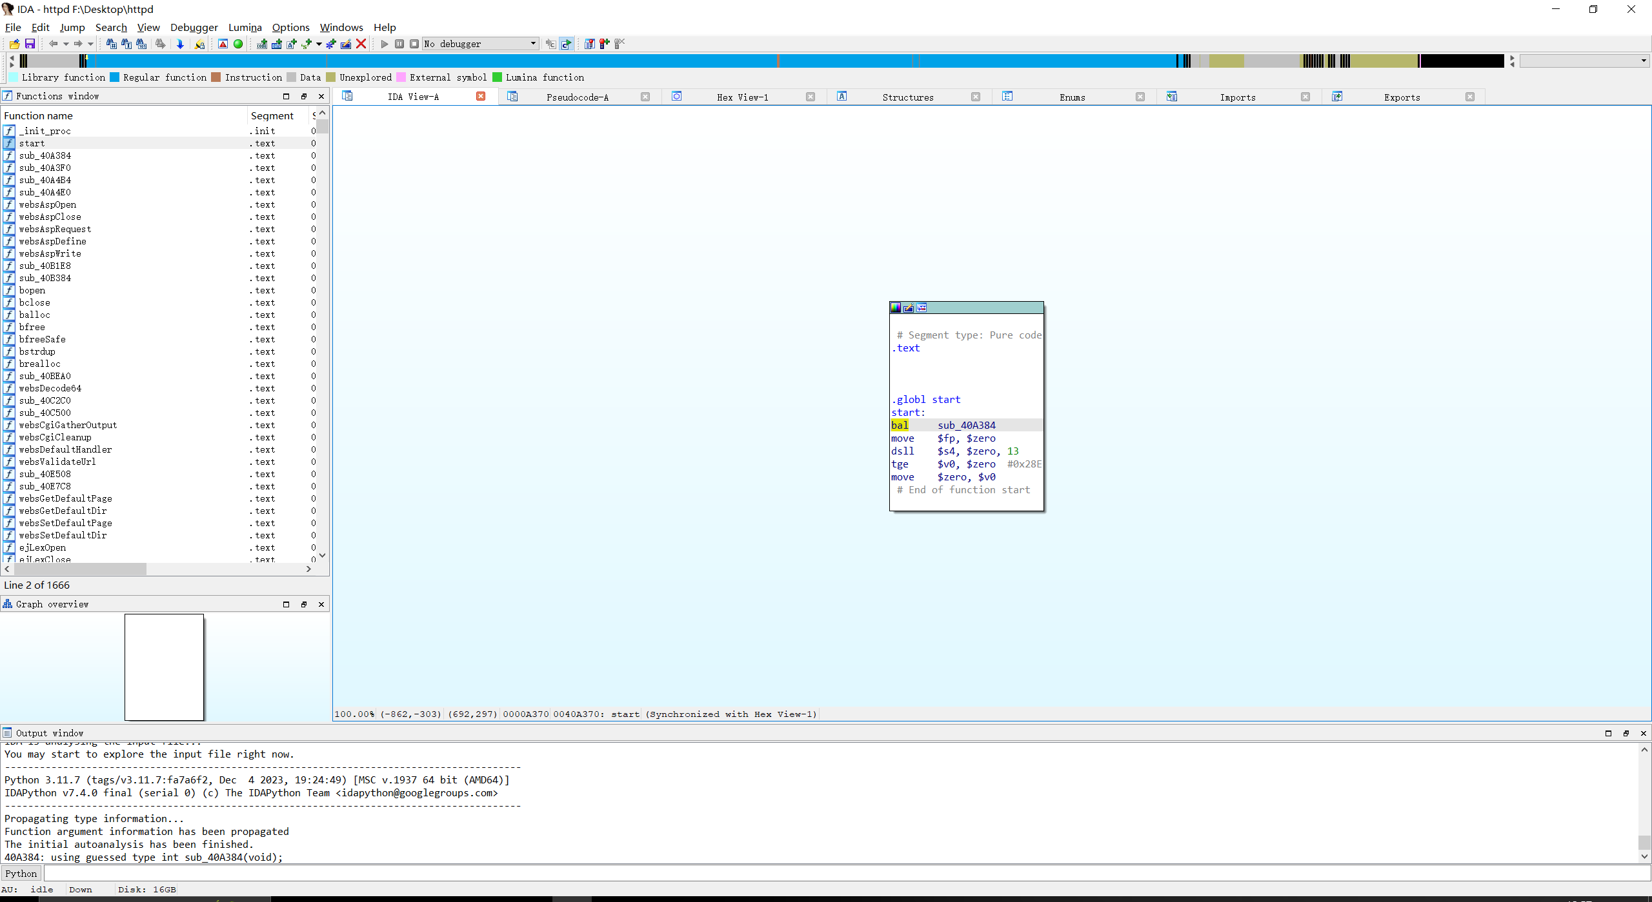The image size is (1652, 902).
Task: Click the Jump back arrow icon
Action: coord(53,44)
